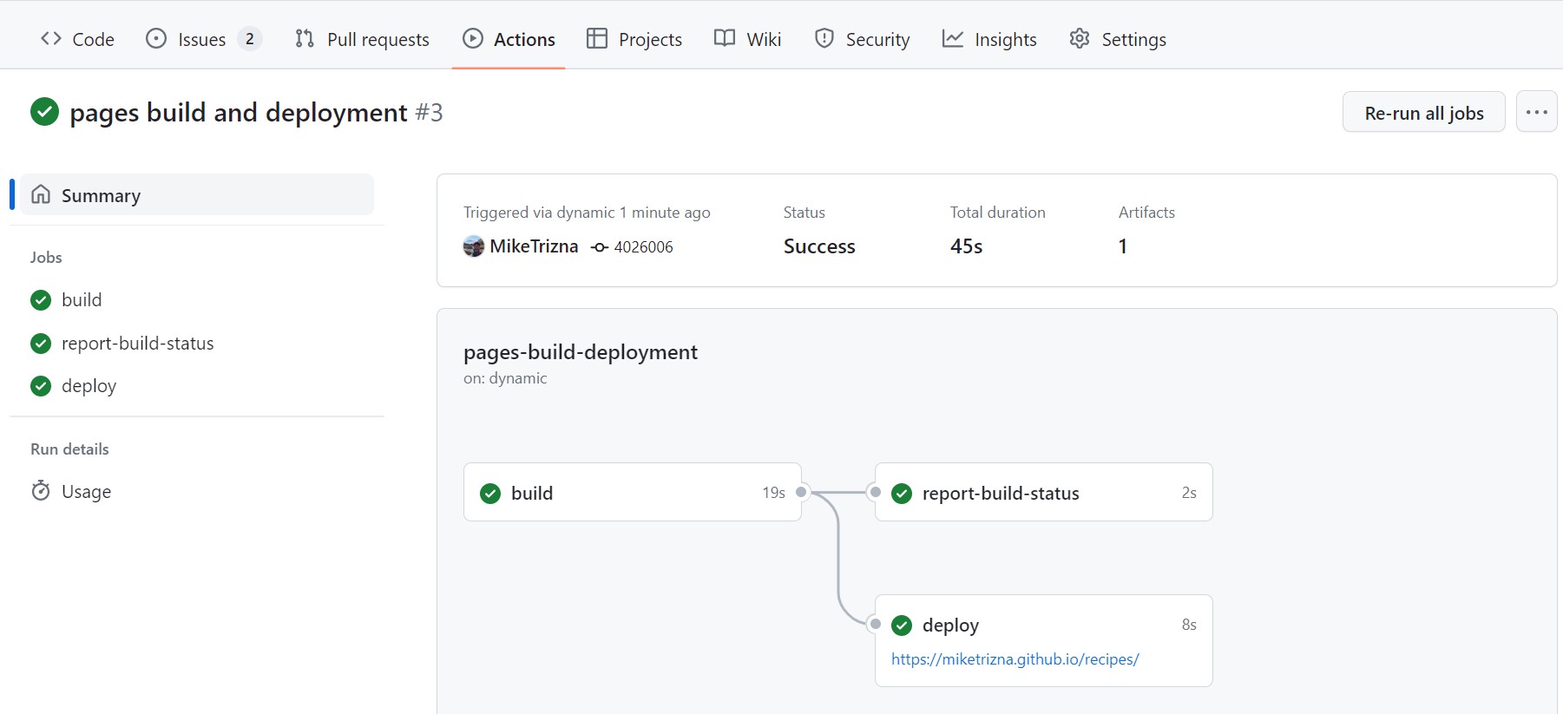Open the Code tab
Image resolution: width=1563 pixels, height=714 pixels.
click(77, 39)
